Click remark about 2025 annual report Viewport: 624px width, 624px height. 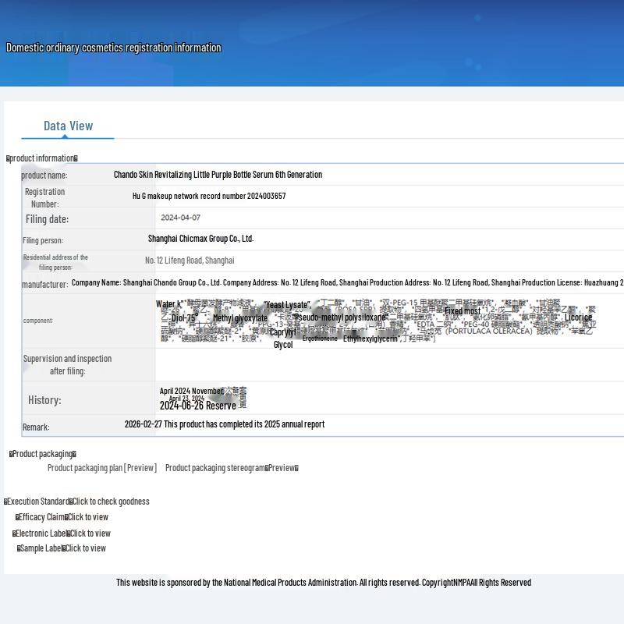pos(225,424)
